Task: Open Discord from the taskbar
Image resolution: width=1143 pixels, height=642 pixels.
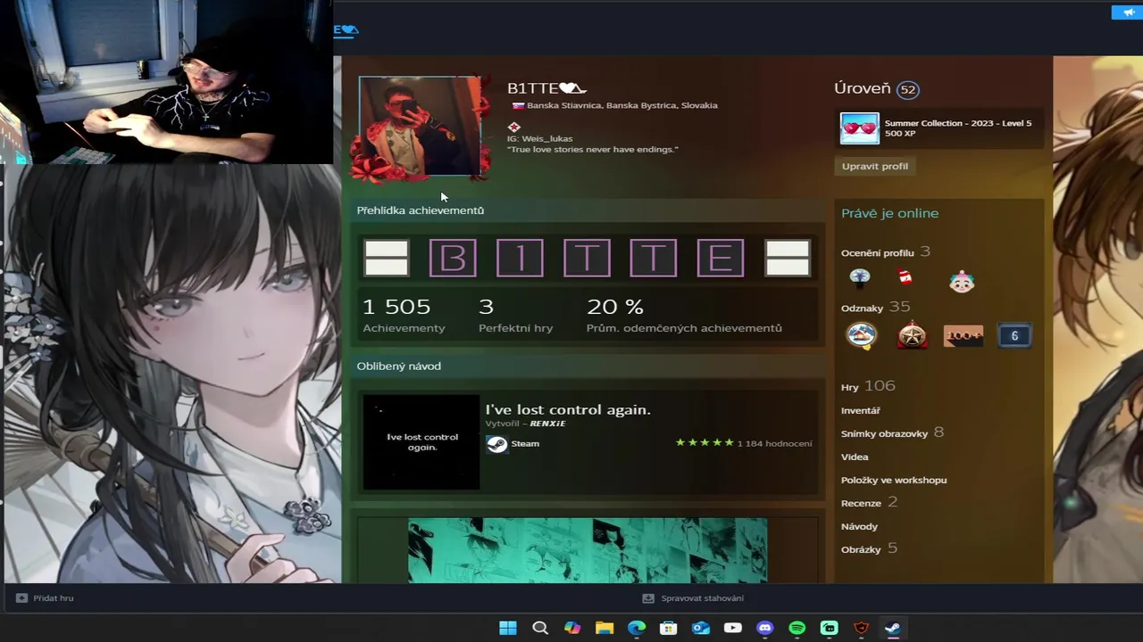Action: click(764, 628)
